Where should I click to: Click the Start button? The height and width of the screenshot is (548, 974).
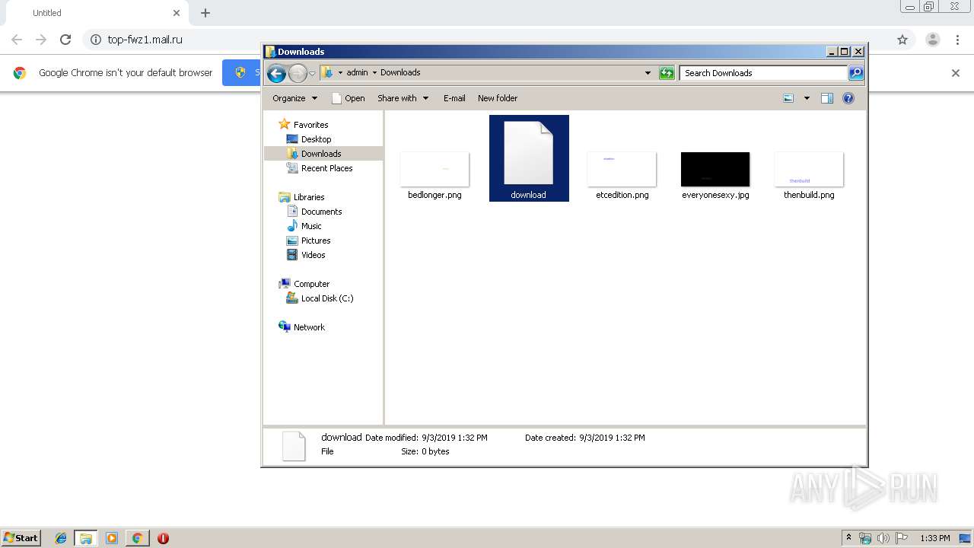click(21, 537)
